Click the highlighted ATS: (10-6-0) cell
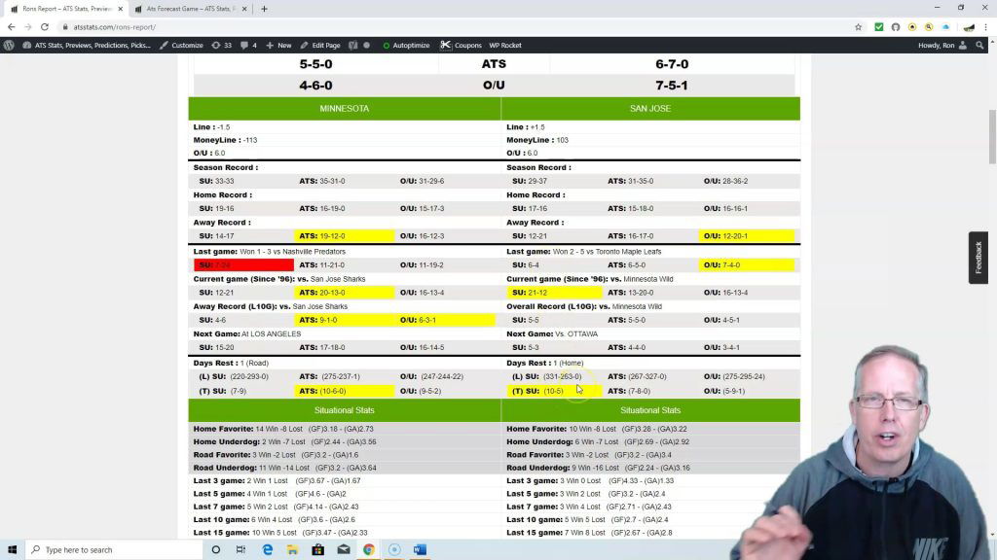 (x=344, y=391)
